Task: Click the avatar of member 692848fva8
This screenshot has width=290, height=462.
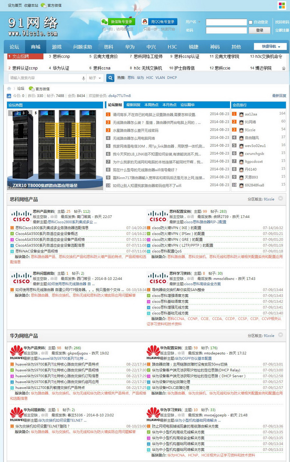Action: (241, 185)
